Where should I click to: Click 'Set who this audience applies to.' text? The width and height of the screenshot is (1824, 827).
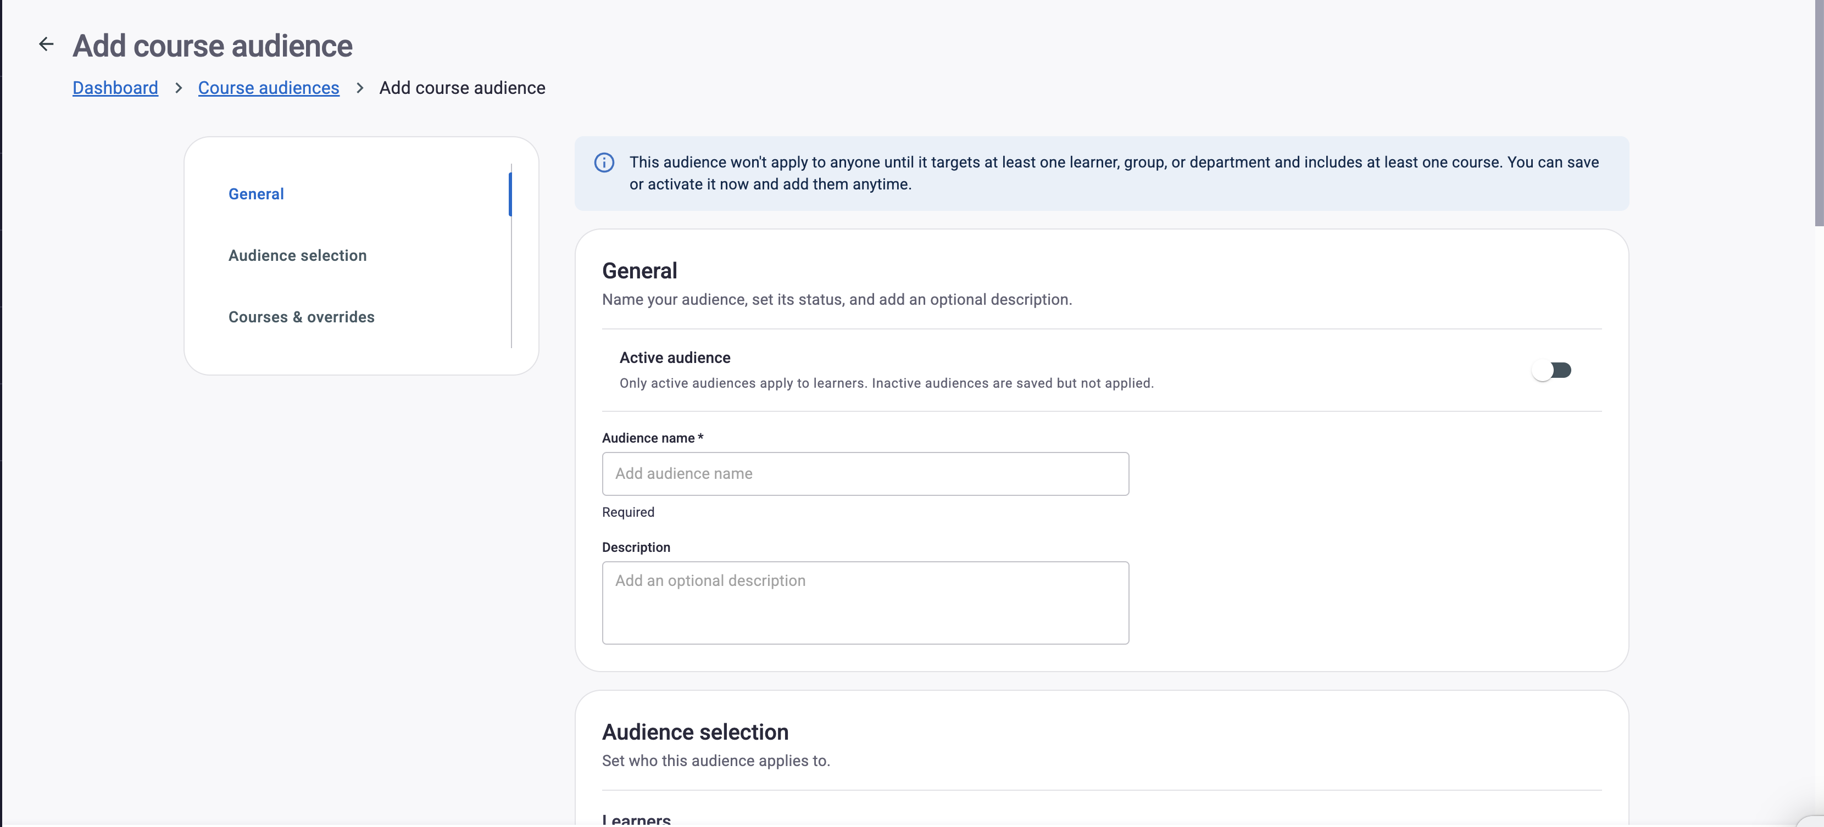[716, 761]
